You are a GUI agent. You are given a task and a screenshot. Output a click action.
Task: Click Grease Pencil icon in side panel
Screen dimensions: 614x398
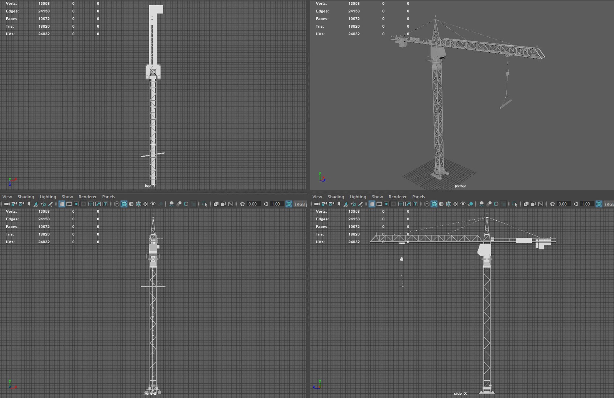pyautogui.click(x=360, y=204)
